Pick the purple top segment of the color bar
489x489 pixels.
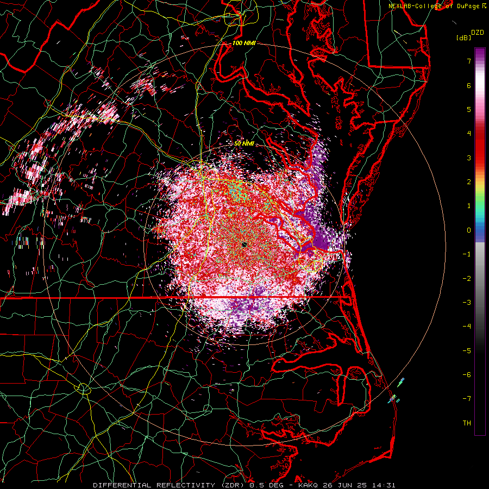click(x=480, y=53)
